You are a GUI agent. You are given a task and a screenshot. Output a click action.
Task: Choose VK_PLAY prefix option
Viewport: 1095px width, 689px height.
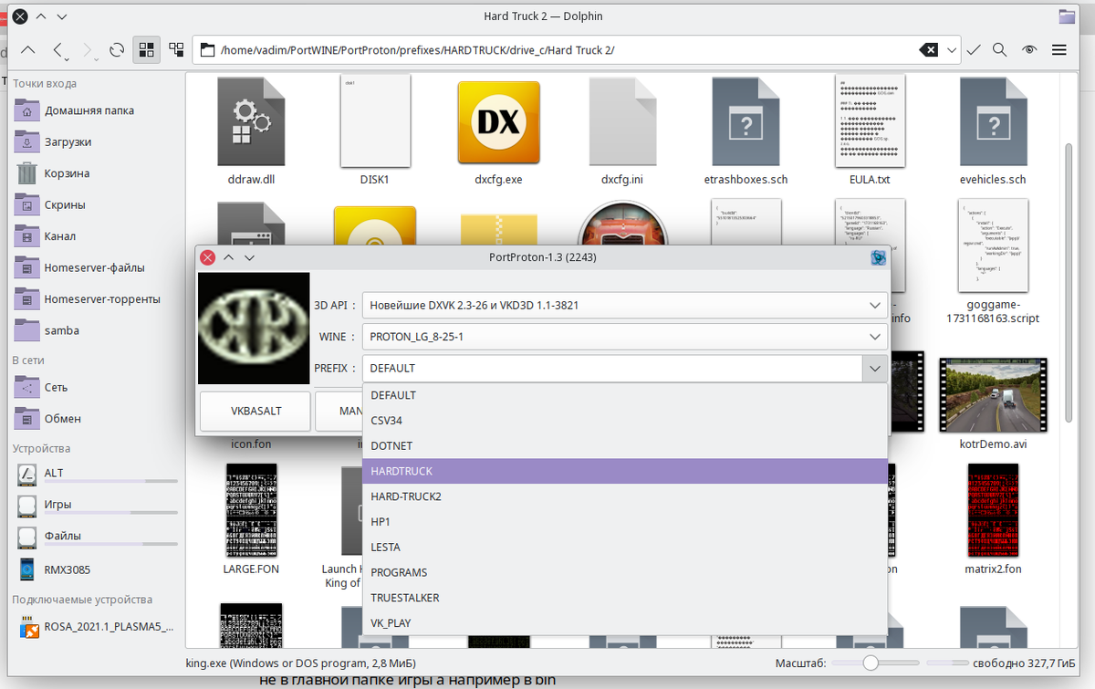[625, 623]
